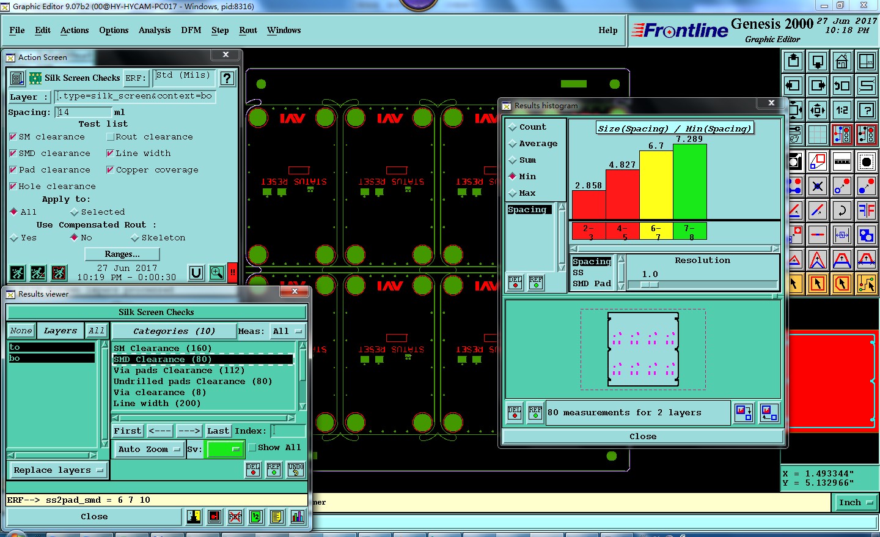Open the Analysis menu
This screenshot has width=880, height=537.
coord(155,30)
